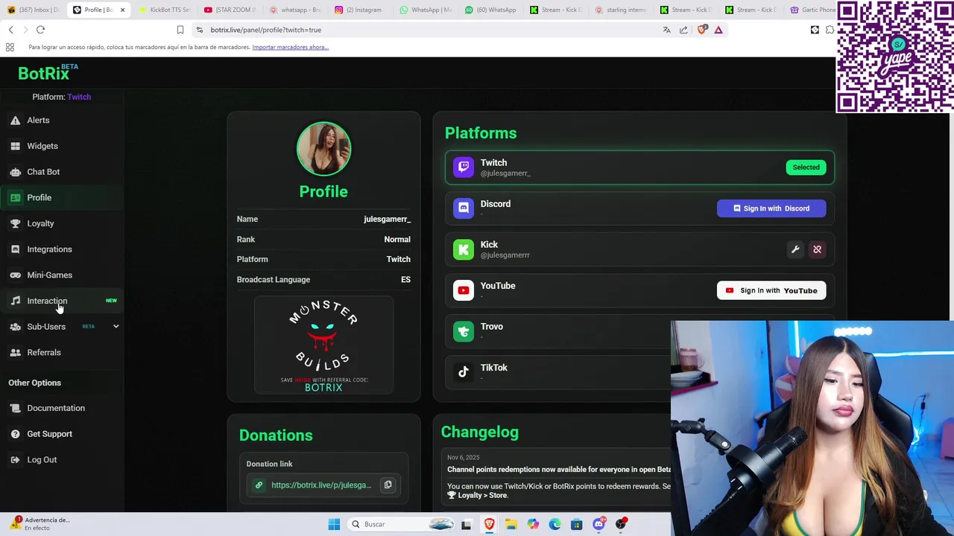The image size is (954, 536).
Task: Click the Broadcast Language value ES
Action: click(x=405, y=280)
